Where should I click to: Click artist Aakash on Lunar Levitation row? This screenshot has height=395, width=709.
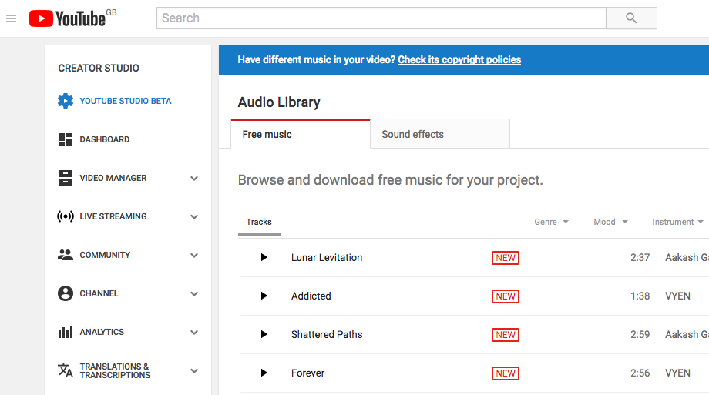click(687, 258)
